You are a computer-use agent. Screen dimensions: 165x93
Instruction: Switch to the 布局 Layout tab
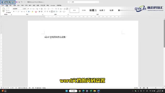22,5
